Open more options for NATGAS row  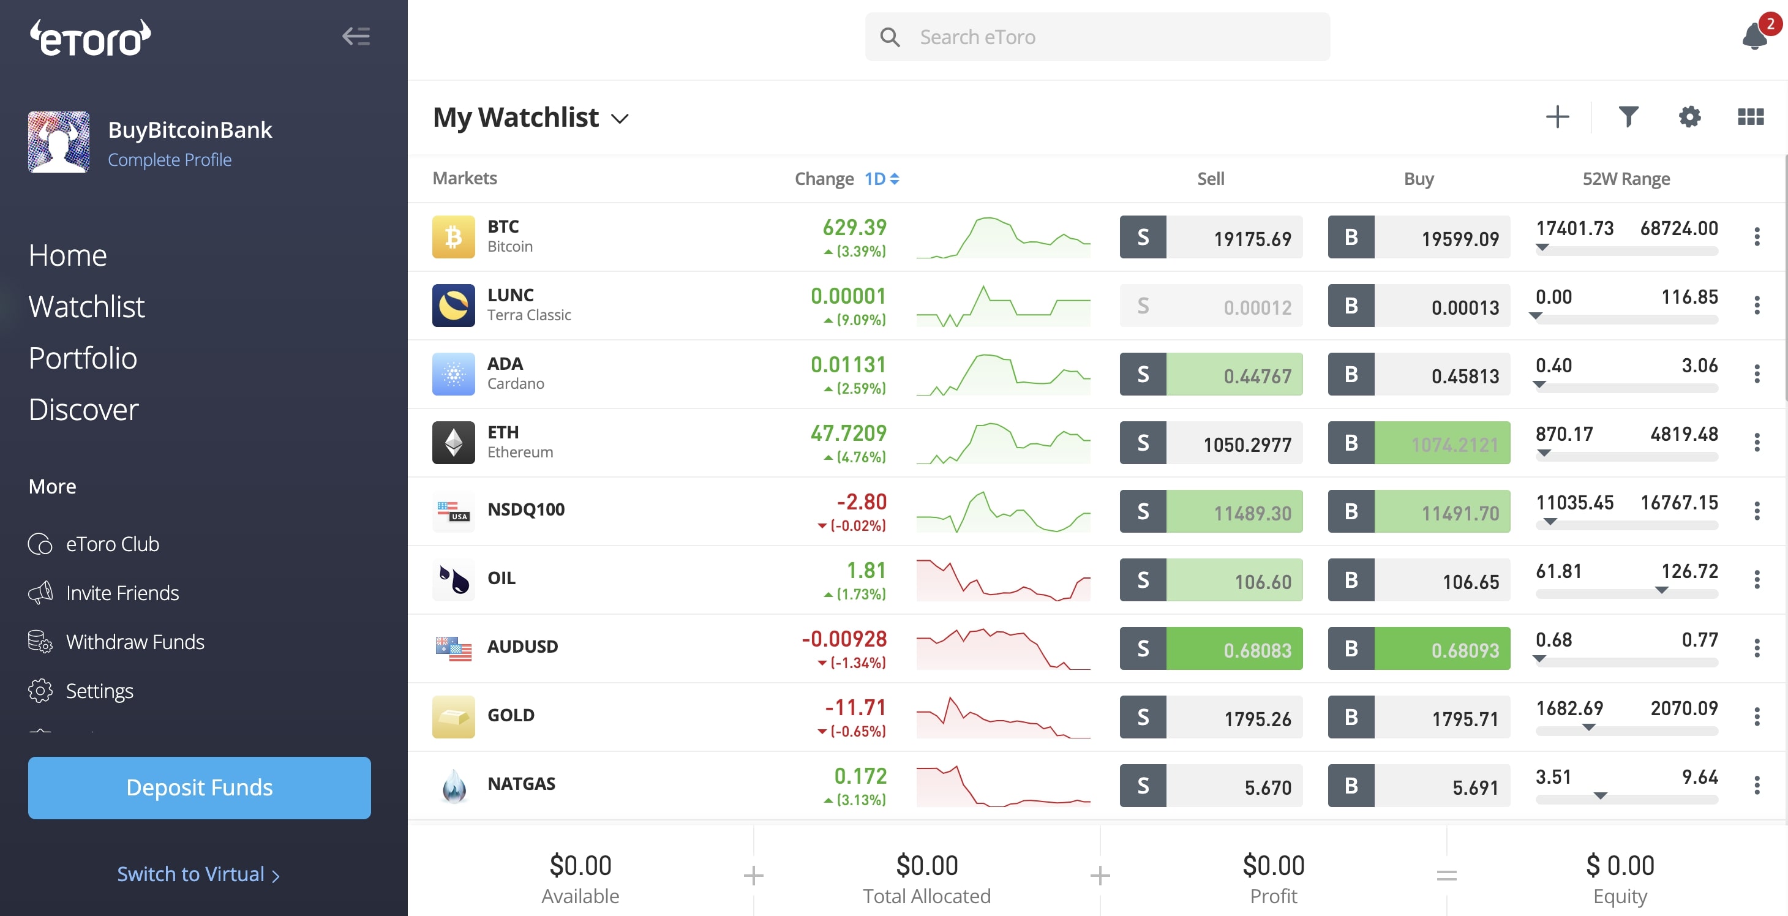tap(1757, 786)
